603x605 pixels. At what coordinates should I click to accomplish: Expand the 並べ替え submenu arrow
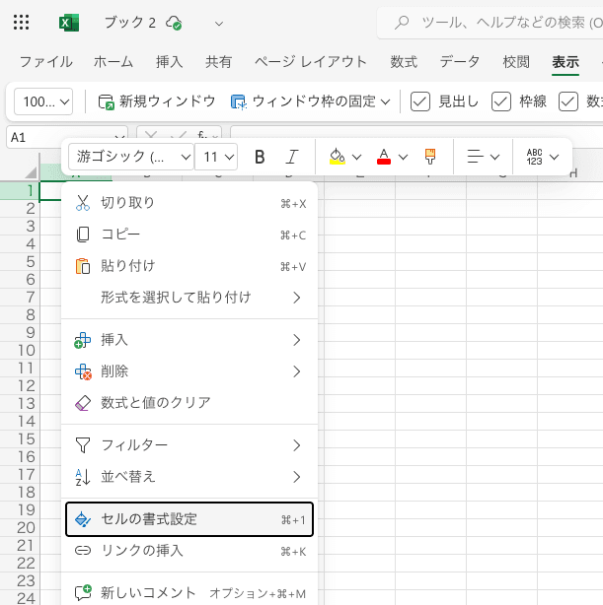[296, 477]
